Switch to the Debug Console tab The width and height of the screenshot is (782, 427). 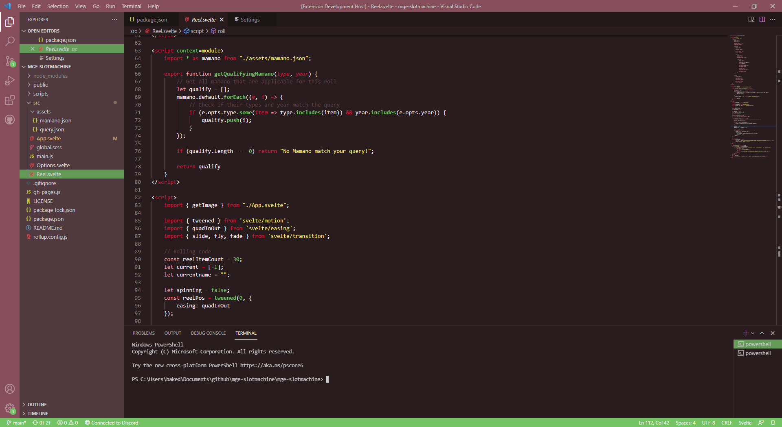coord(208,333)
